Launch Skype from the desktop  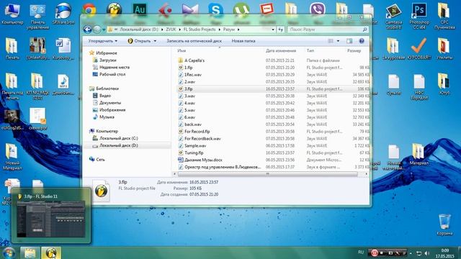215,10
